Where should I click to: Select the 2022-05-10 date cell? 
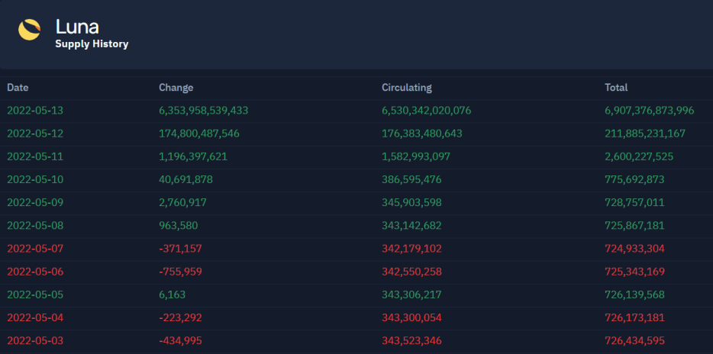[35, 179]
